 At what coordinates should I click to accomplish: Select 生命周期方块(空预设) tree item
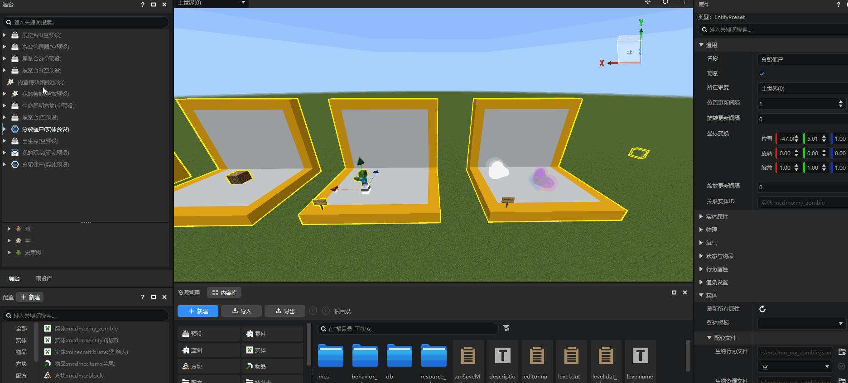click(48, 105)
